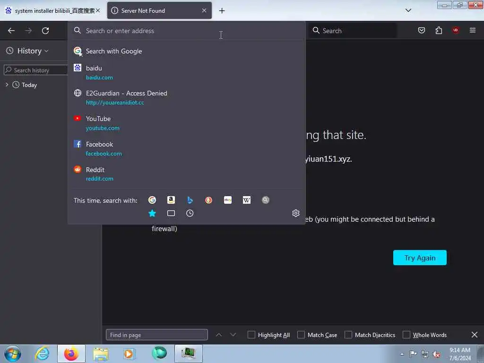Image resolution: width=484 pixels, height=363 pixels.
Task: Search open tabs via tab icon
Action: [x=171, y=213]
